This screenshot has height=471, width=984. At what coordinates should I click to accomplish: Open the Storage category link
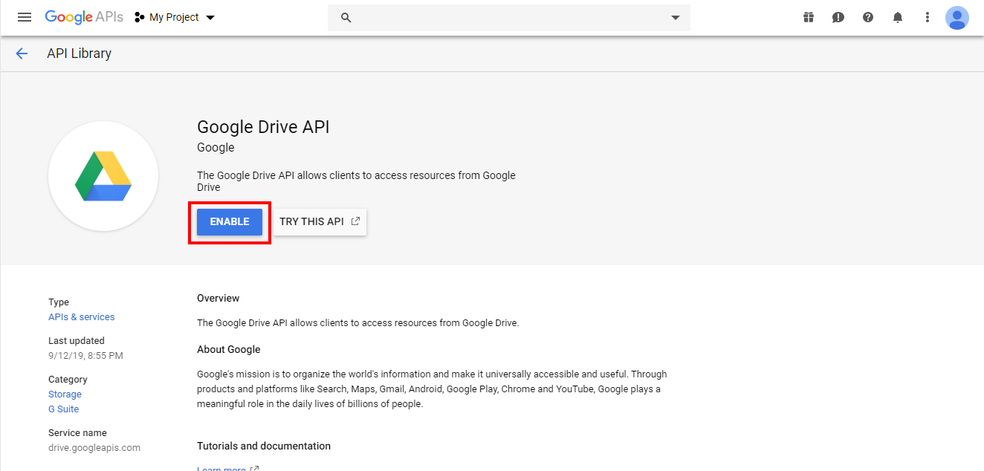click(x=65, y=394)
